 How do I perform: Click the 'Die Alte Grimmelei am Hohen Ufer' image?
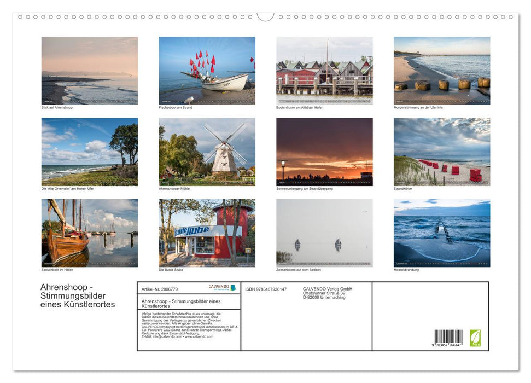[x=90, y=151]
